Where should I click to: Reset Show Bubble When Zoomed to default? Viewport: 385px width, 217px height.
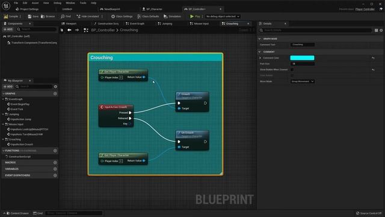(373, 70)
